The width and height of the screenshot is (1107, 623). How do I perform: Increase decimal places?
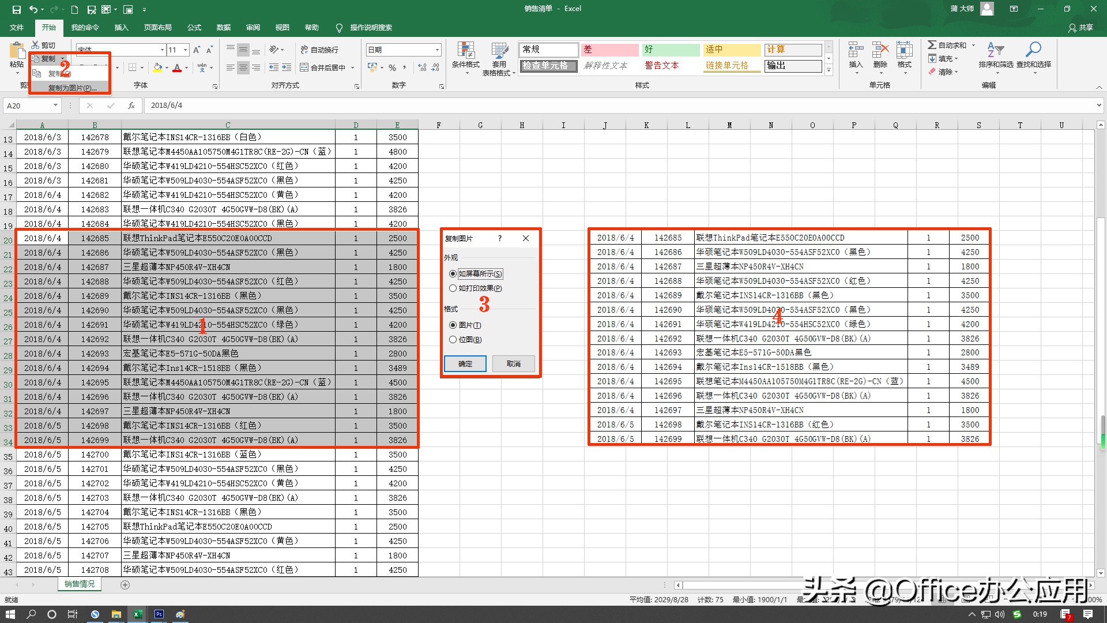coord(422,67)
